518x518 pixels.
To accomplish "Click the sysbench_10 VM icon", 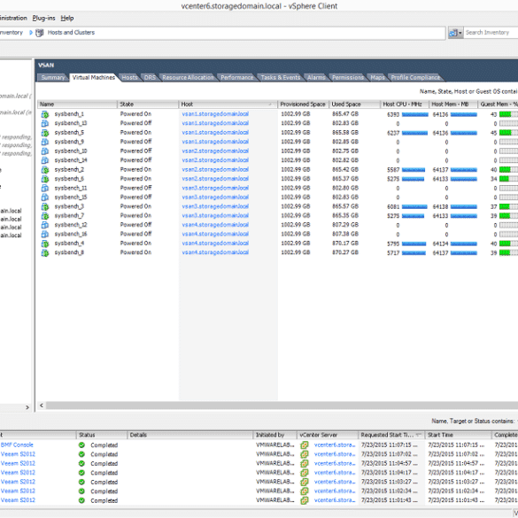I will (45, 151).
